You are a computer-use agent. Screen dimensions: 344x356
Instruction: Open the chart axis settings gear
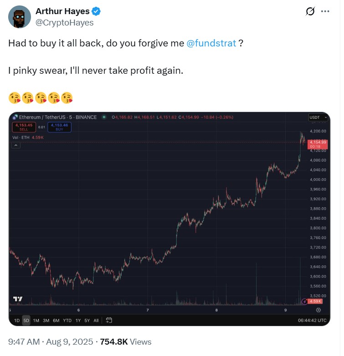tap(318, 310)
